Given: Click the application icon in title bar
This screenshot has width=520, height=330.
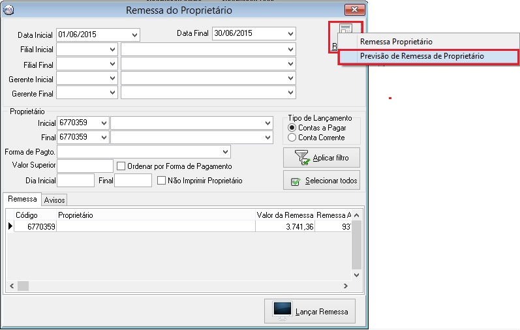Looking at the screenshot, I should pos(8,10).
